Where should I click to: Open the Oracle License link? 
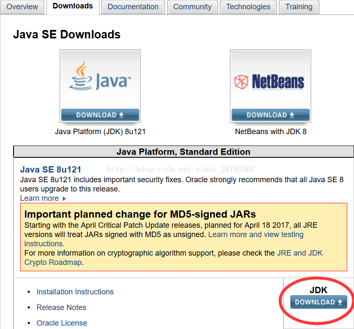coord(62,323)
